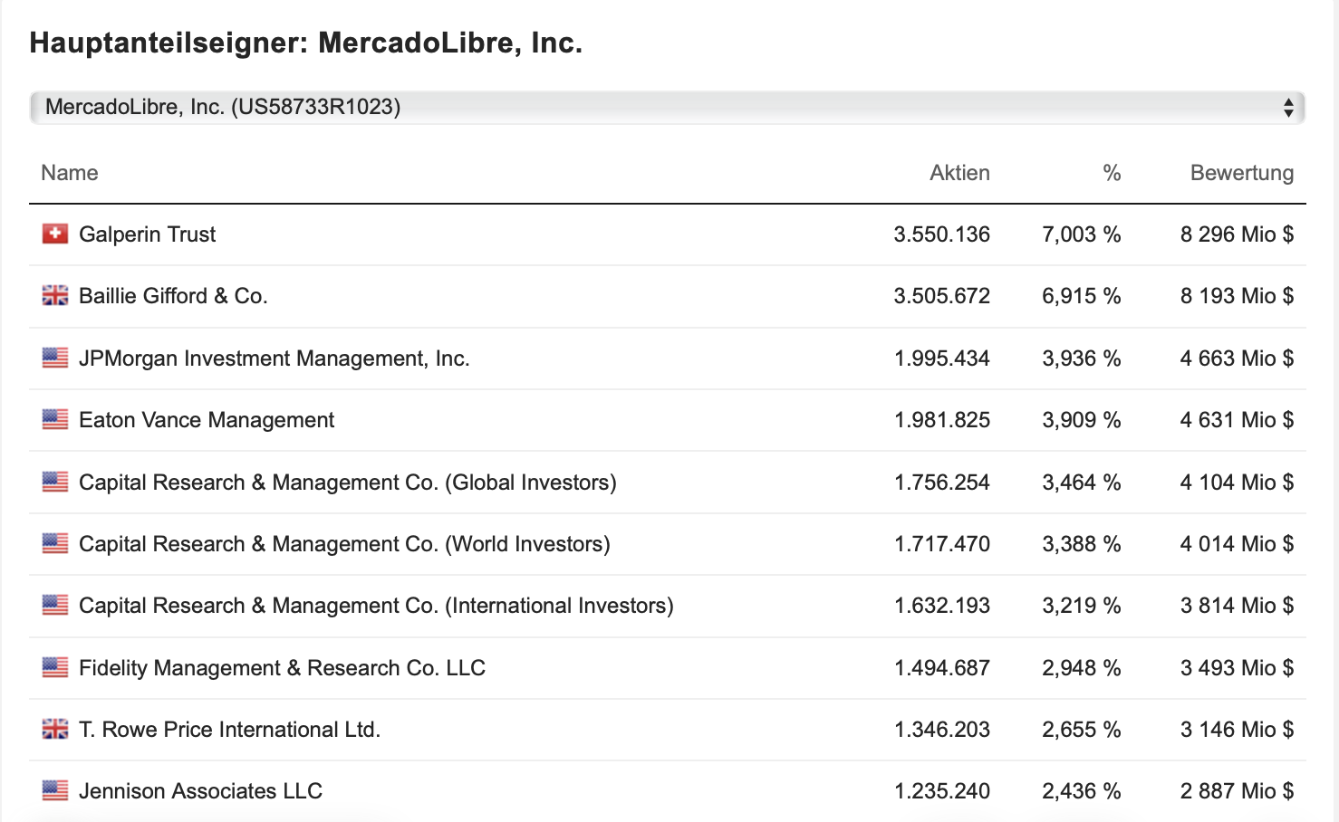This screenshot has height=822, width=1339.
Task: Click the dropdown stepper arrows at right
Action: click(x=1287, y=108)
